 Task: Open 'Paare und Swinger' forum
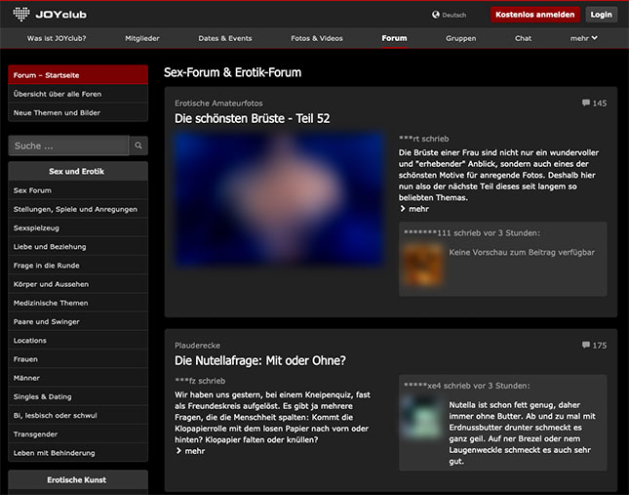pyautogui.click(x=78, y=321)
